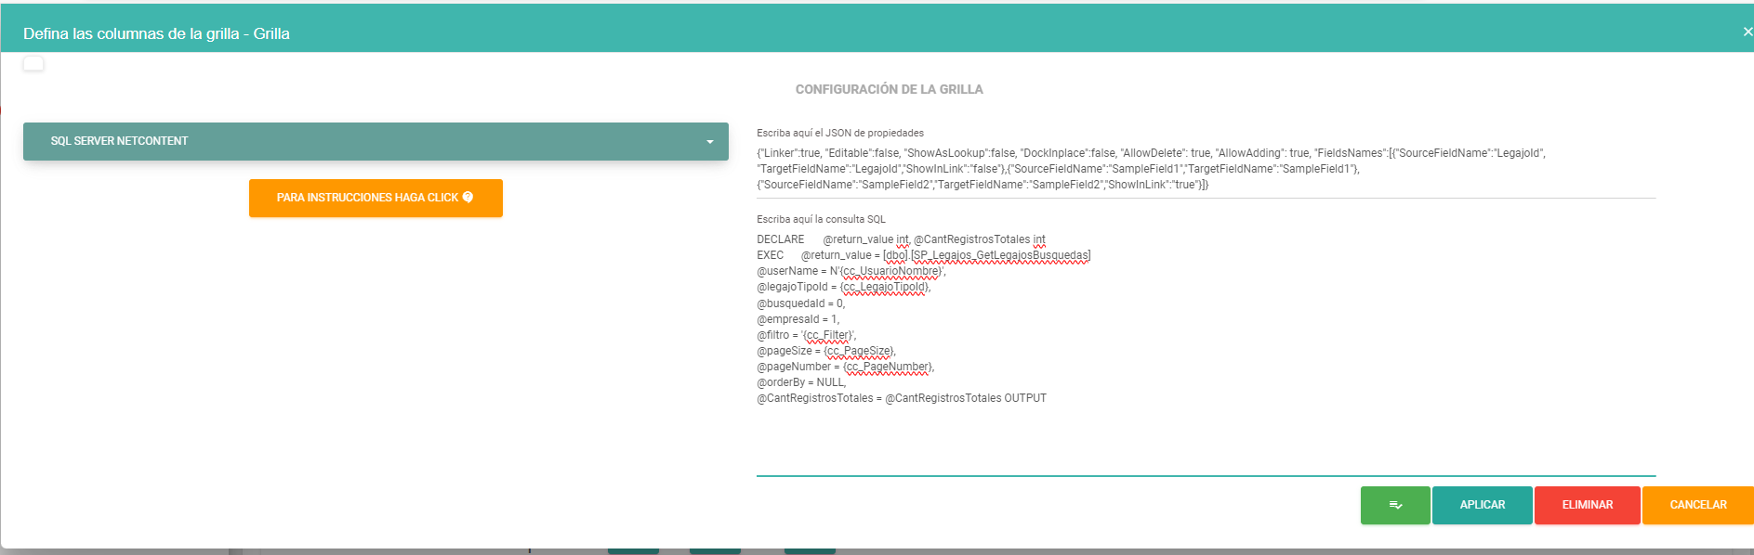Image resolution: width=1754 pixels, height=555 pixels.
Task: Click the APLICAR button
Action: (x=1482, y=505)
